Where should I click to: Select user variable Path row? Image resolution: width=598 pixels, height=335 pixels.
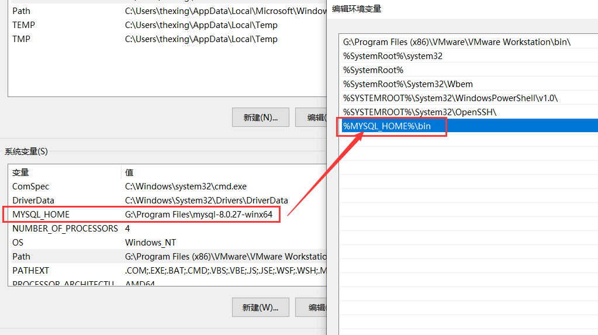(167, 11)
